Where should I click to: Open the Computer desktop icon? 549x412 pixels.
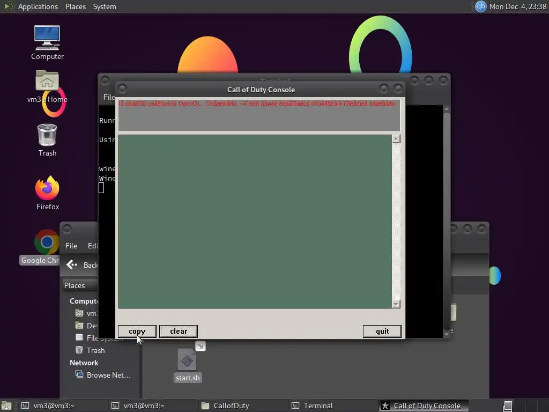click(47, 43)
